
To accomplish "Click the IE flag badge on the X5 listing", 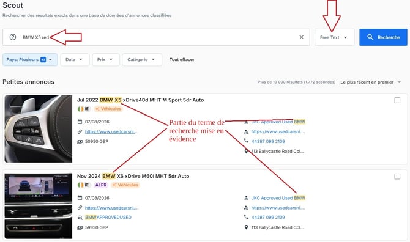I will (x=84, y=109).
